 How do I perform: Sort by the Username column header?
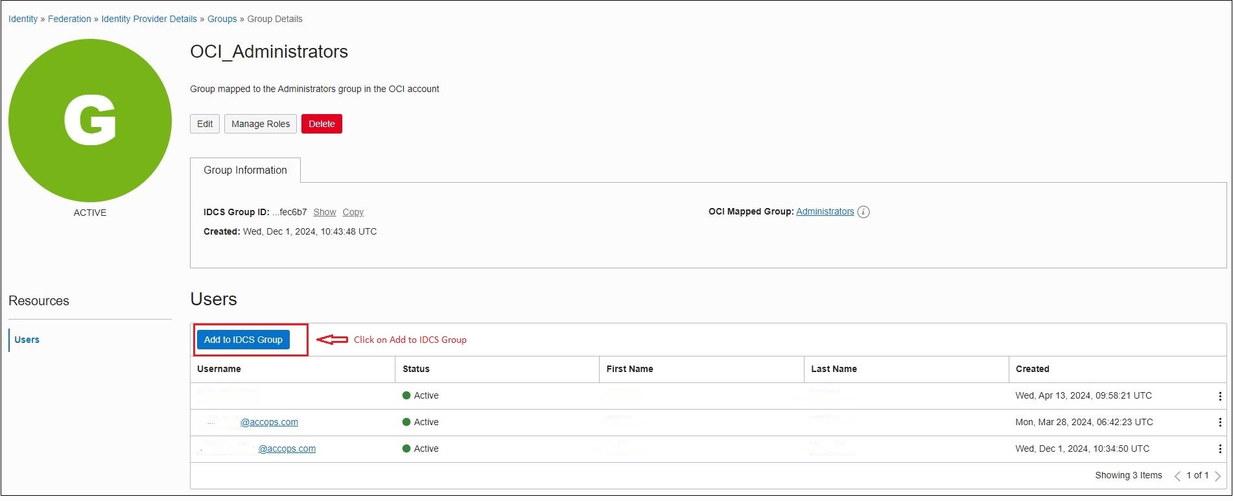point(219,369)
